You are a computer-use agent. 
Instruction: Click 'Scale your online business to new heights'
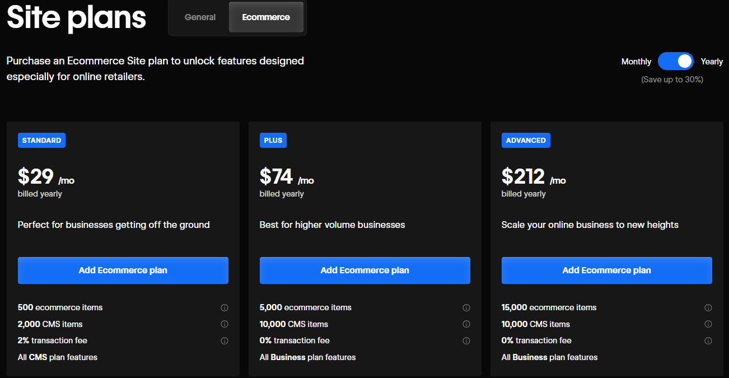(590, 225)
